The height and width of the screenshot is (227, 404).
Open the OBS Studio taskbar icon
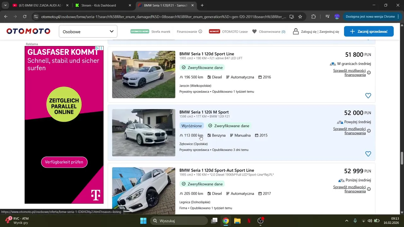(x=261, y=221)
